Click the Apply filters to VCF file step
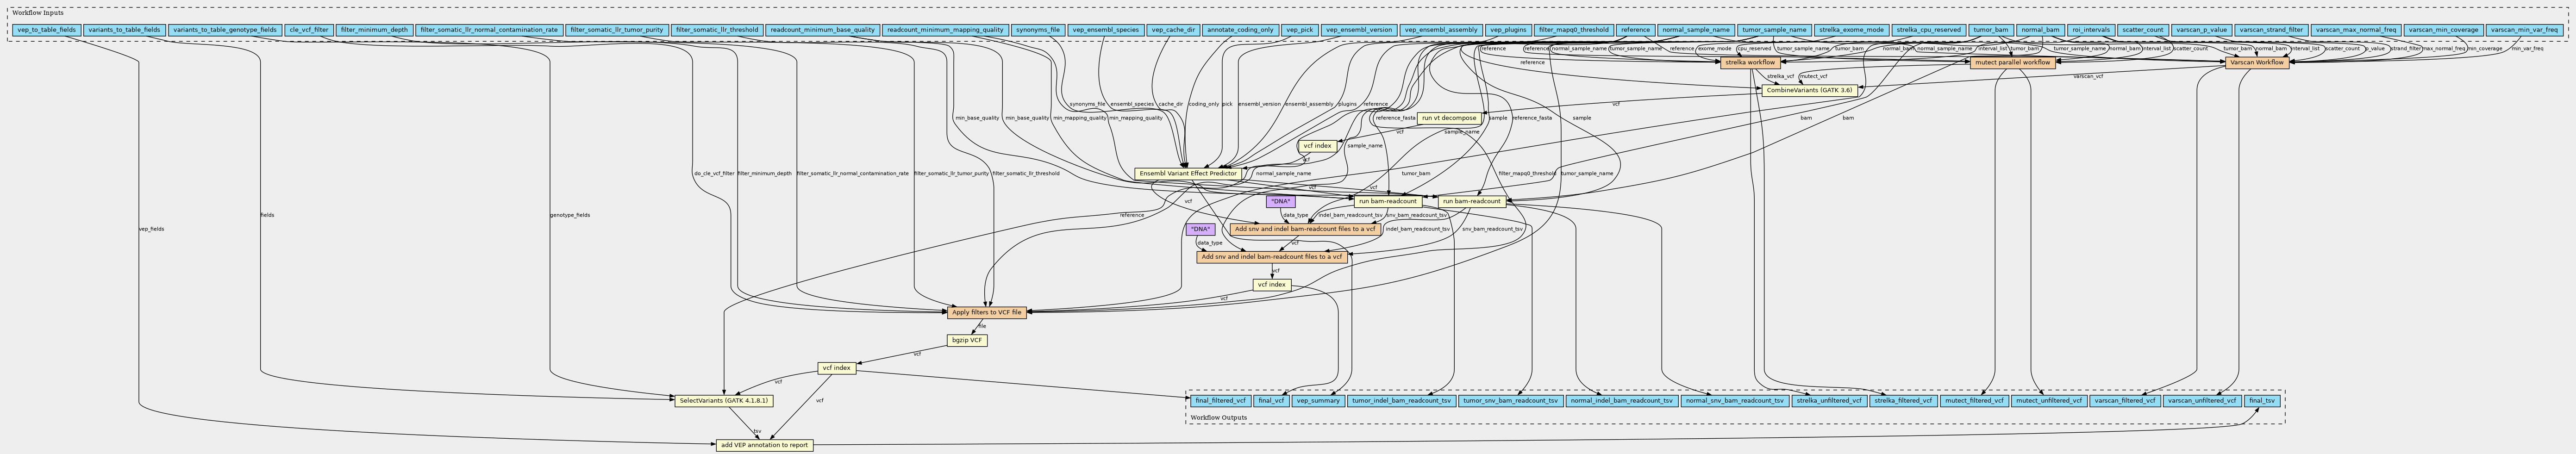Image resolution: width=2576 pixels, height=454 pixels. click(x=987, y=312)
